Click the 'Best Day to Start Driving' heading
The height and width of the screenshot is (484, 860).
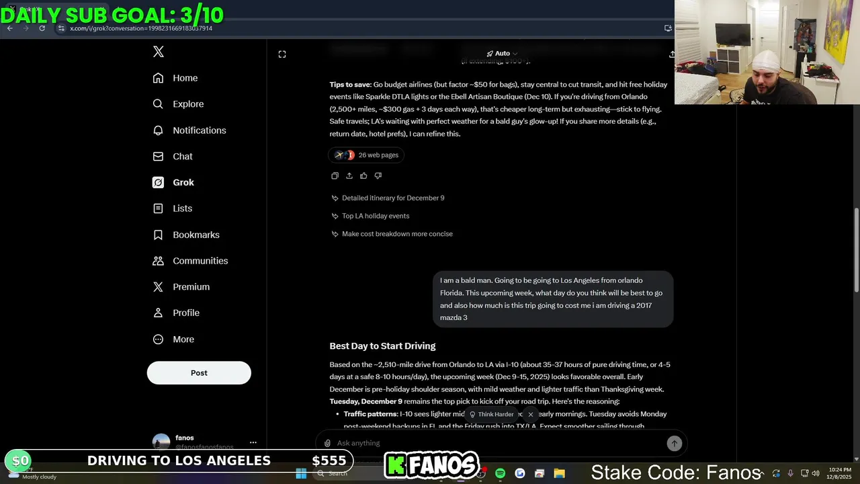click(382, 346)
